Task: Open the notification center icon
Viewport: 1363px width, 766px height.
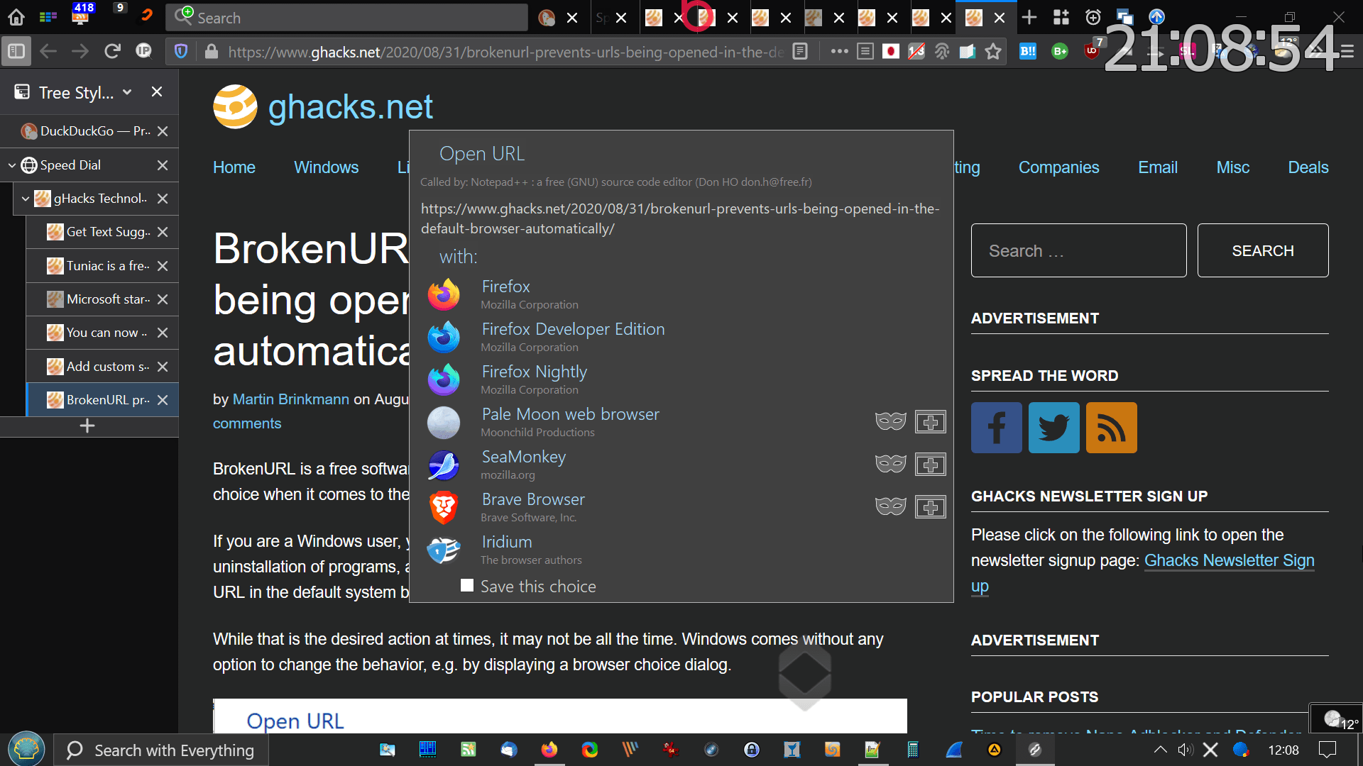Action: point(1327,750)
